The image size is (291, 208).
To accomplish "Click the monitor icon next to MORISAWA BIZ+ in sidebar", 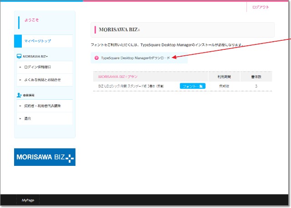I will [19, 57].
